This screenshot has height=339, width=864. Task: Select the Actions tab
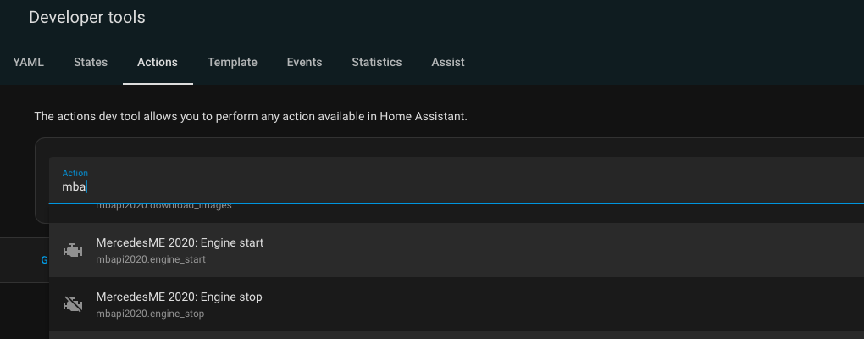[x=158, y=62]
